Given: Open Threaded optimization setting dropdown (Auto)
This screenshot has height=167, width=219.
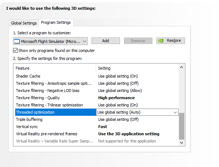Looking at the screenshot, I should [x=137, y=112].
